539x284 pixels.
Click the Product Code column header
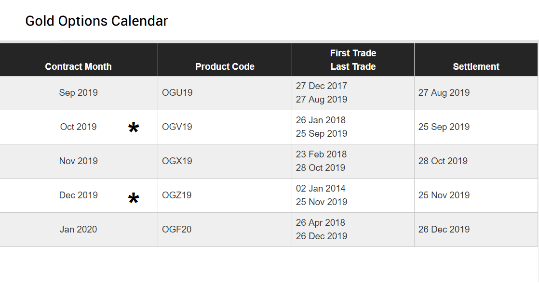[225, 67]
